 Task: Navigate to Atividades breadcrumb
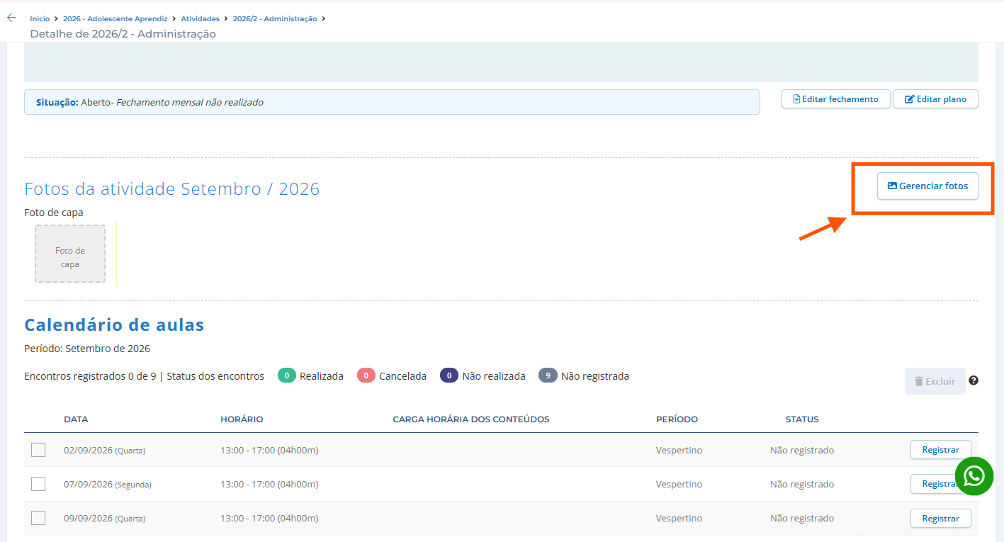point(201,19)
